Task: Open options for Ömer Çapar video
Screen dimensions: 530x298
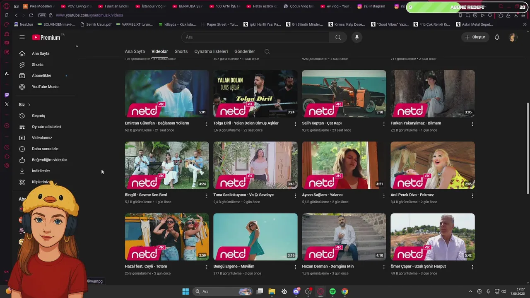Action: click(472, 267)
